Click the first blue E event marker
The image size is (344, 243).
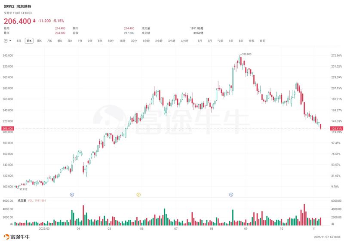(x=72, y=194)
